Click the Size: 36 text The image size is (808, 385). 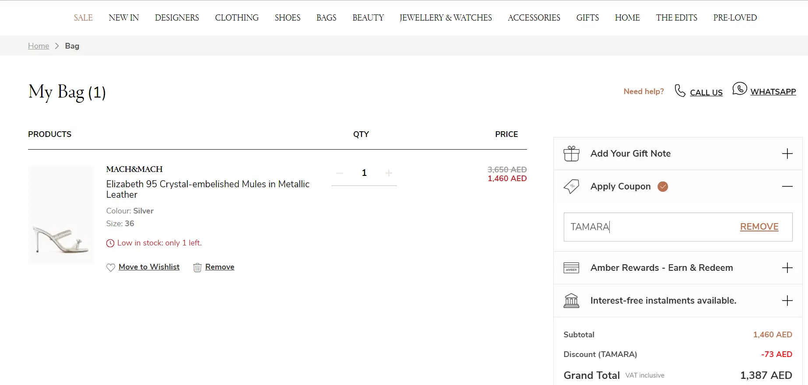click(x=120, y=224)
